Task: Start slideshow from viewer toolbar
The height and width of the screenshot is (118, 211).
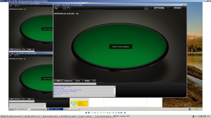Action: (x=98, y=113)
